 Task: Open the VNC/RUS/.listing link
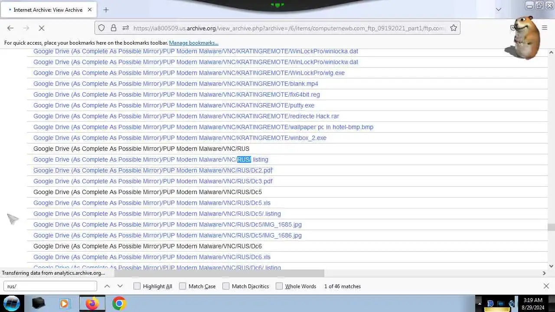click(x=151, y=159)
